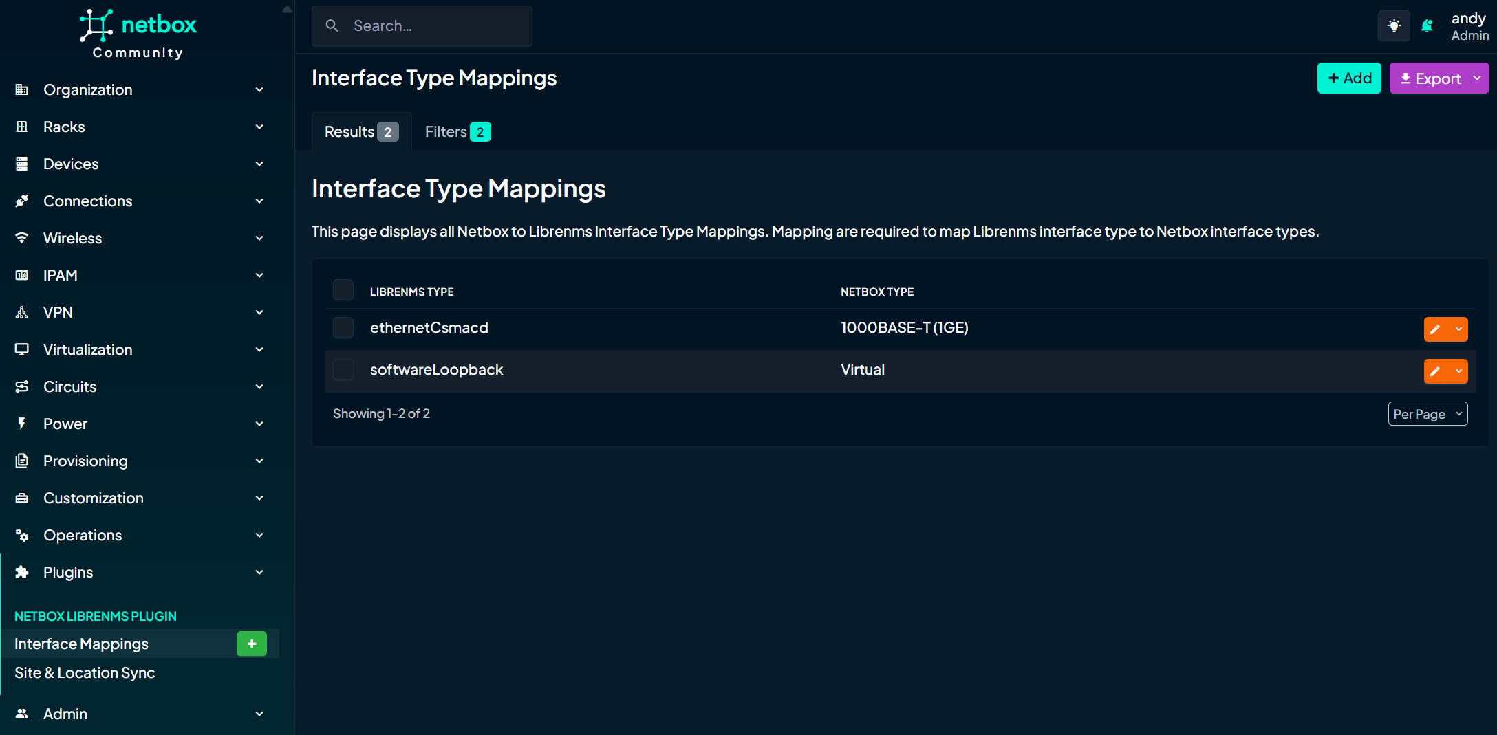
Task: Click the Customization toolbox icon
Action: pyautogui.click(x=22, y=498)
